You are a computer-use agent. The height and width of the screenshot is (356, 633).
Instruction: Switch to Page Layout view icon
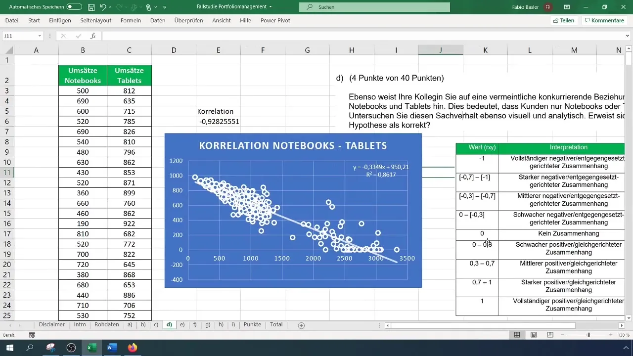tap(534, 335)
